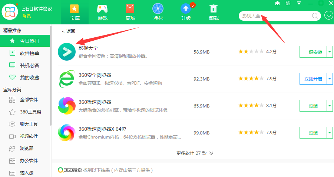Select 全部软件 category
Image resolution: width=334 pixels, height=177 pixels.
pos(25,99)
